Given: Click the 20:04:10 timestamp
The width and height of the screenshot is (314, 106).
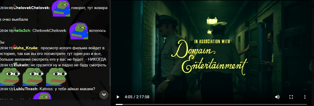Looking at the screenshot, I should click(x=6, y=31).
